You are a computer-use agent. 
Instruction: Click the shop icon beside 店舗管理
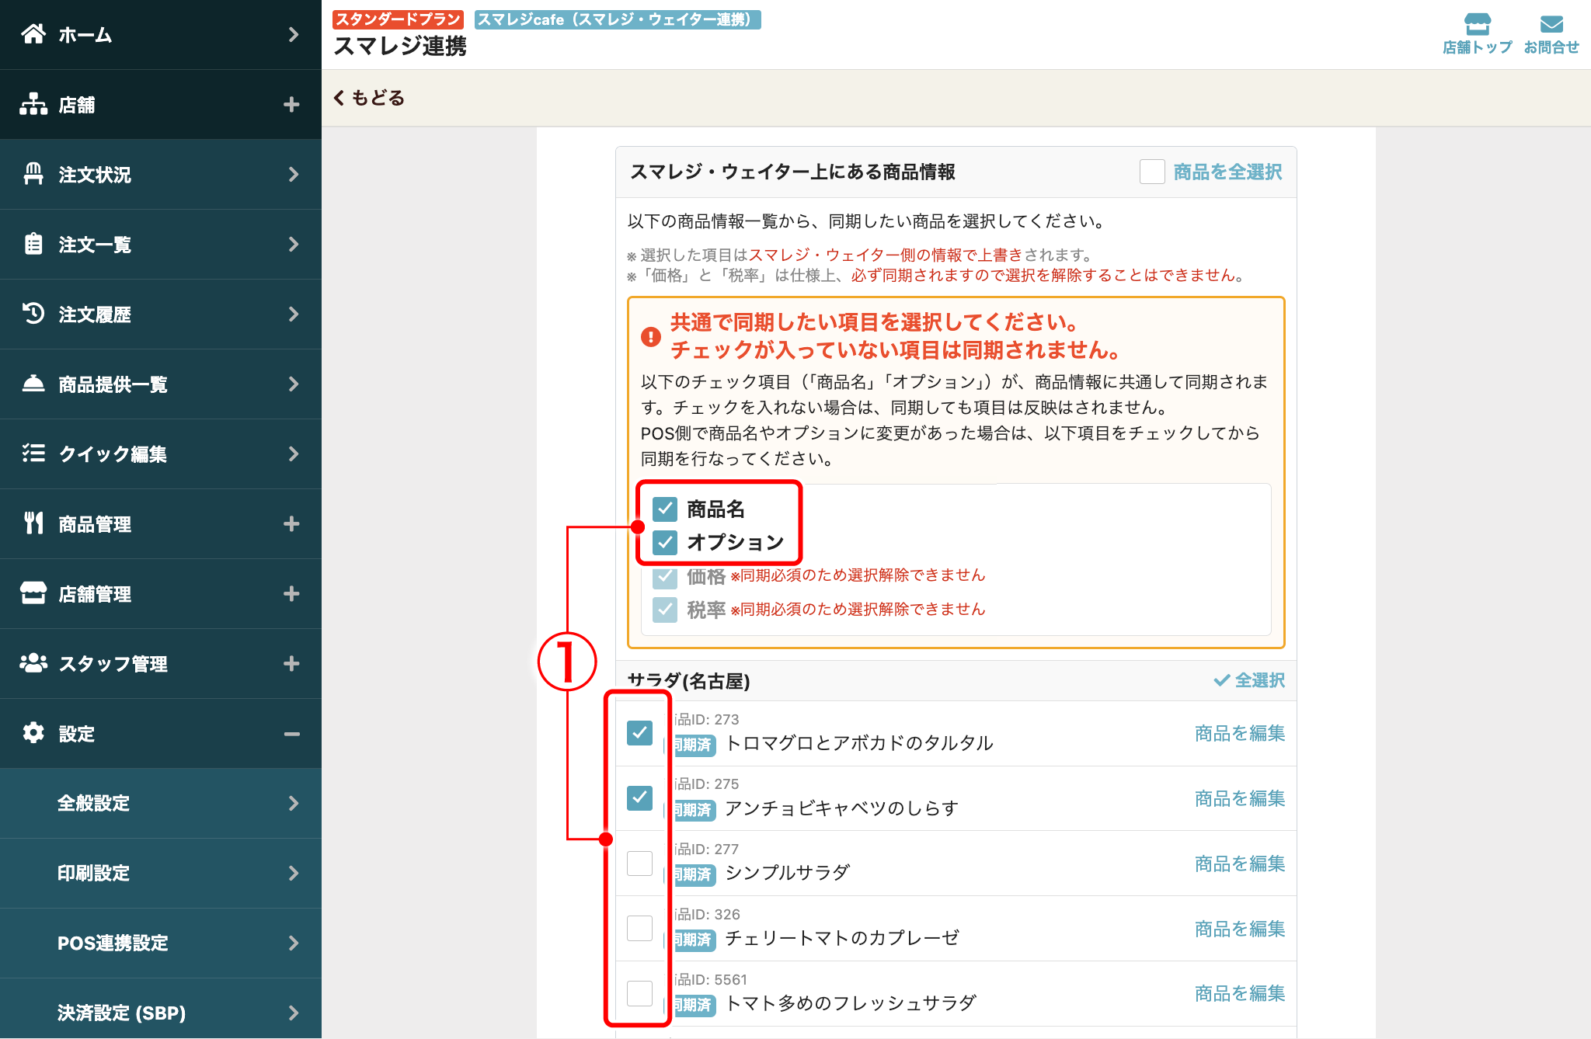point(33,593)
